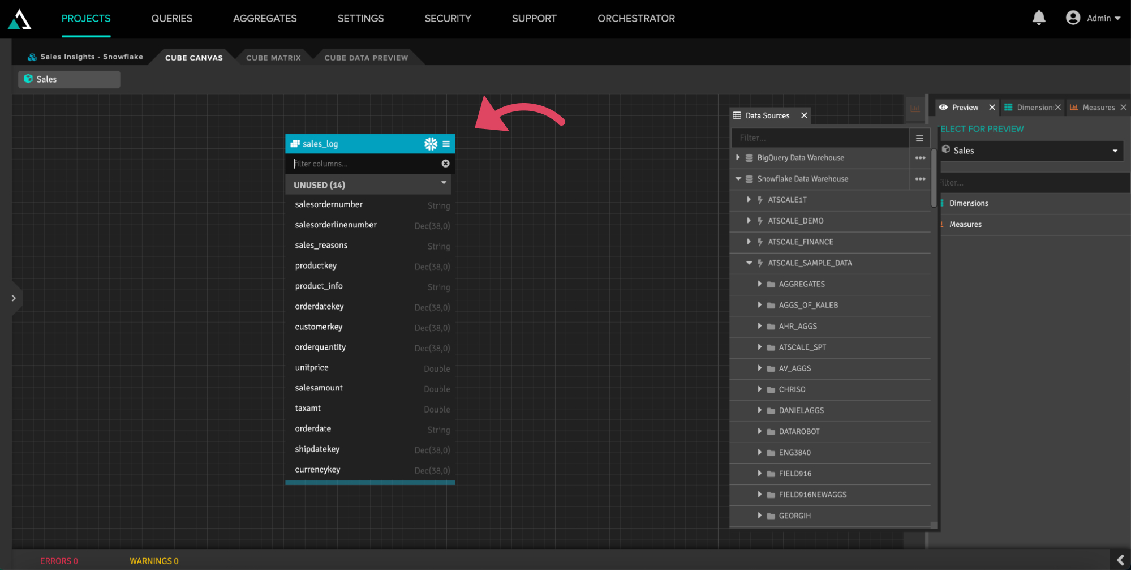Collapse Snowflake Data Warehouse node
The height and width of the screenshot is (571, 1131).
click(738, 178)
